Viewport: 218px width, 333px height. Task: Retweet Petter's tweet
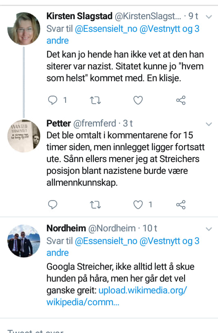(95, 205)
